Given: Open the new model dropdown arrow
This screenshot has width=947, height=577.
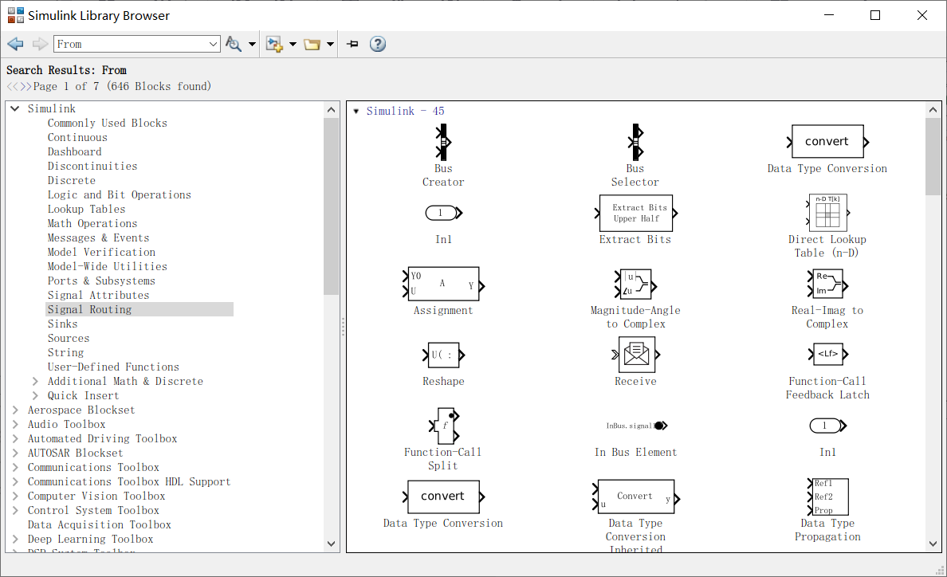Looking at the screenshot, I should coord(293,44).
